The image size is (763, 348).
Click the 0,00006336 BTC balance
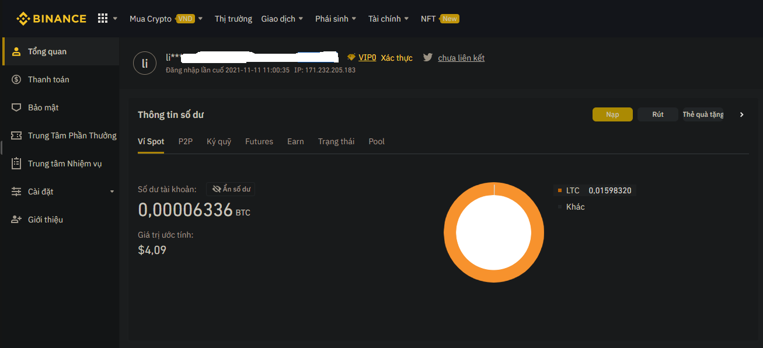pos(194,210)
